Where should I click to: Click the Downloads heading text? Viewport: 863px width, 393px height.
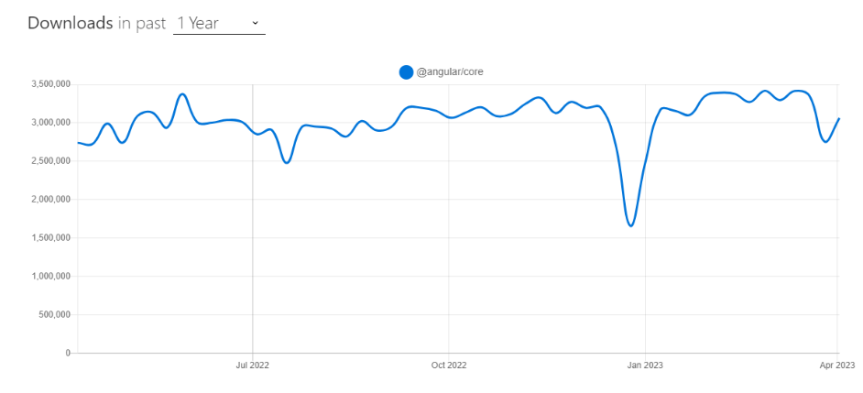70,23
